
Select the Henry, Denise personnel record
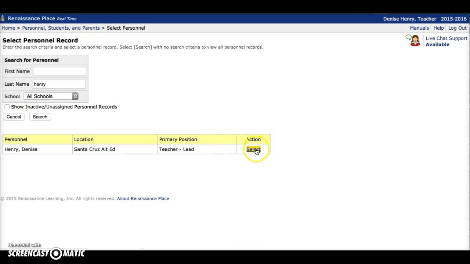click(253, 149)
